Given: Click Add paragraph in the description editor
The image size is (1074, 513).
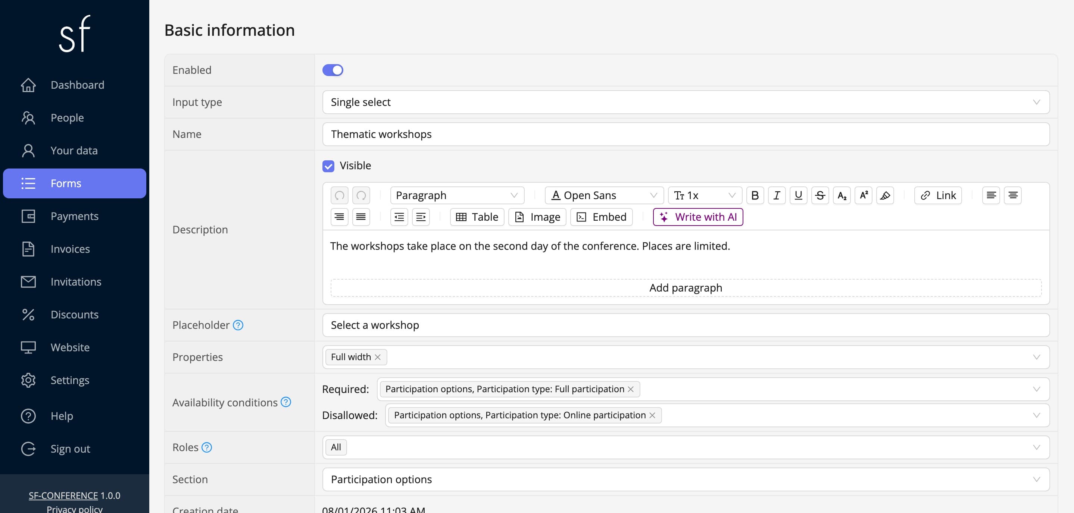Looking at the screenshot, I should coord(686,288).
